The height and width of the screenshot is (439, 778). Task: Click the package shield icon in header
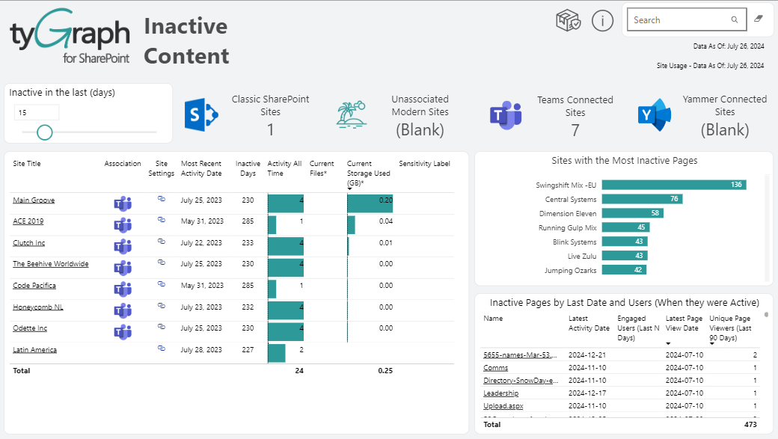[x=569, y=21]
